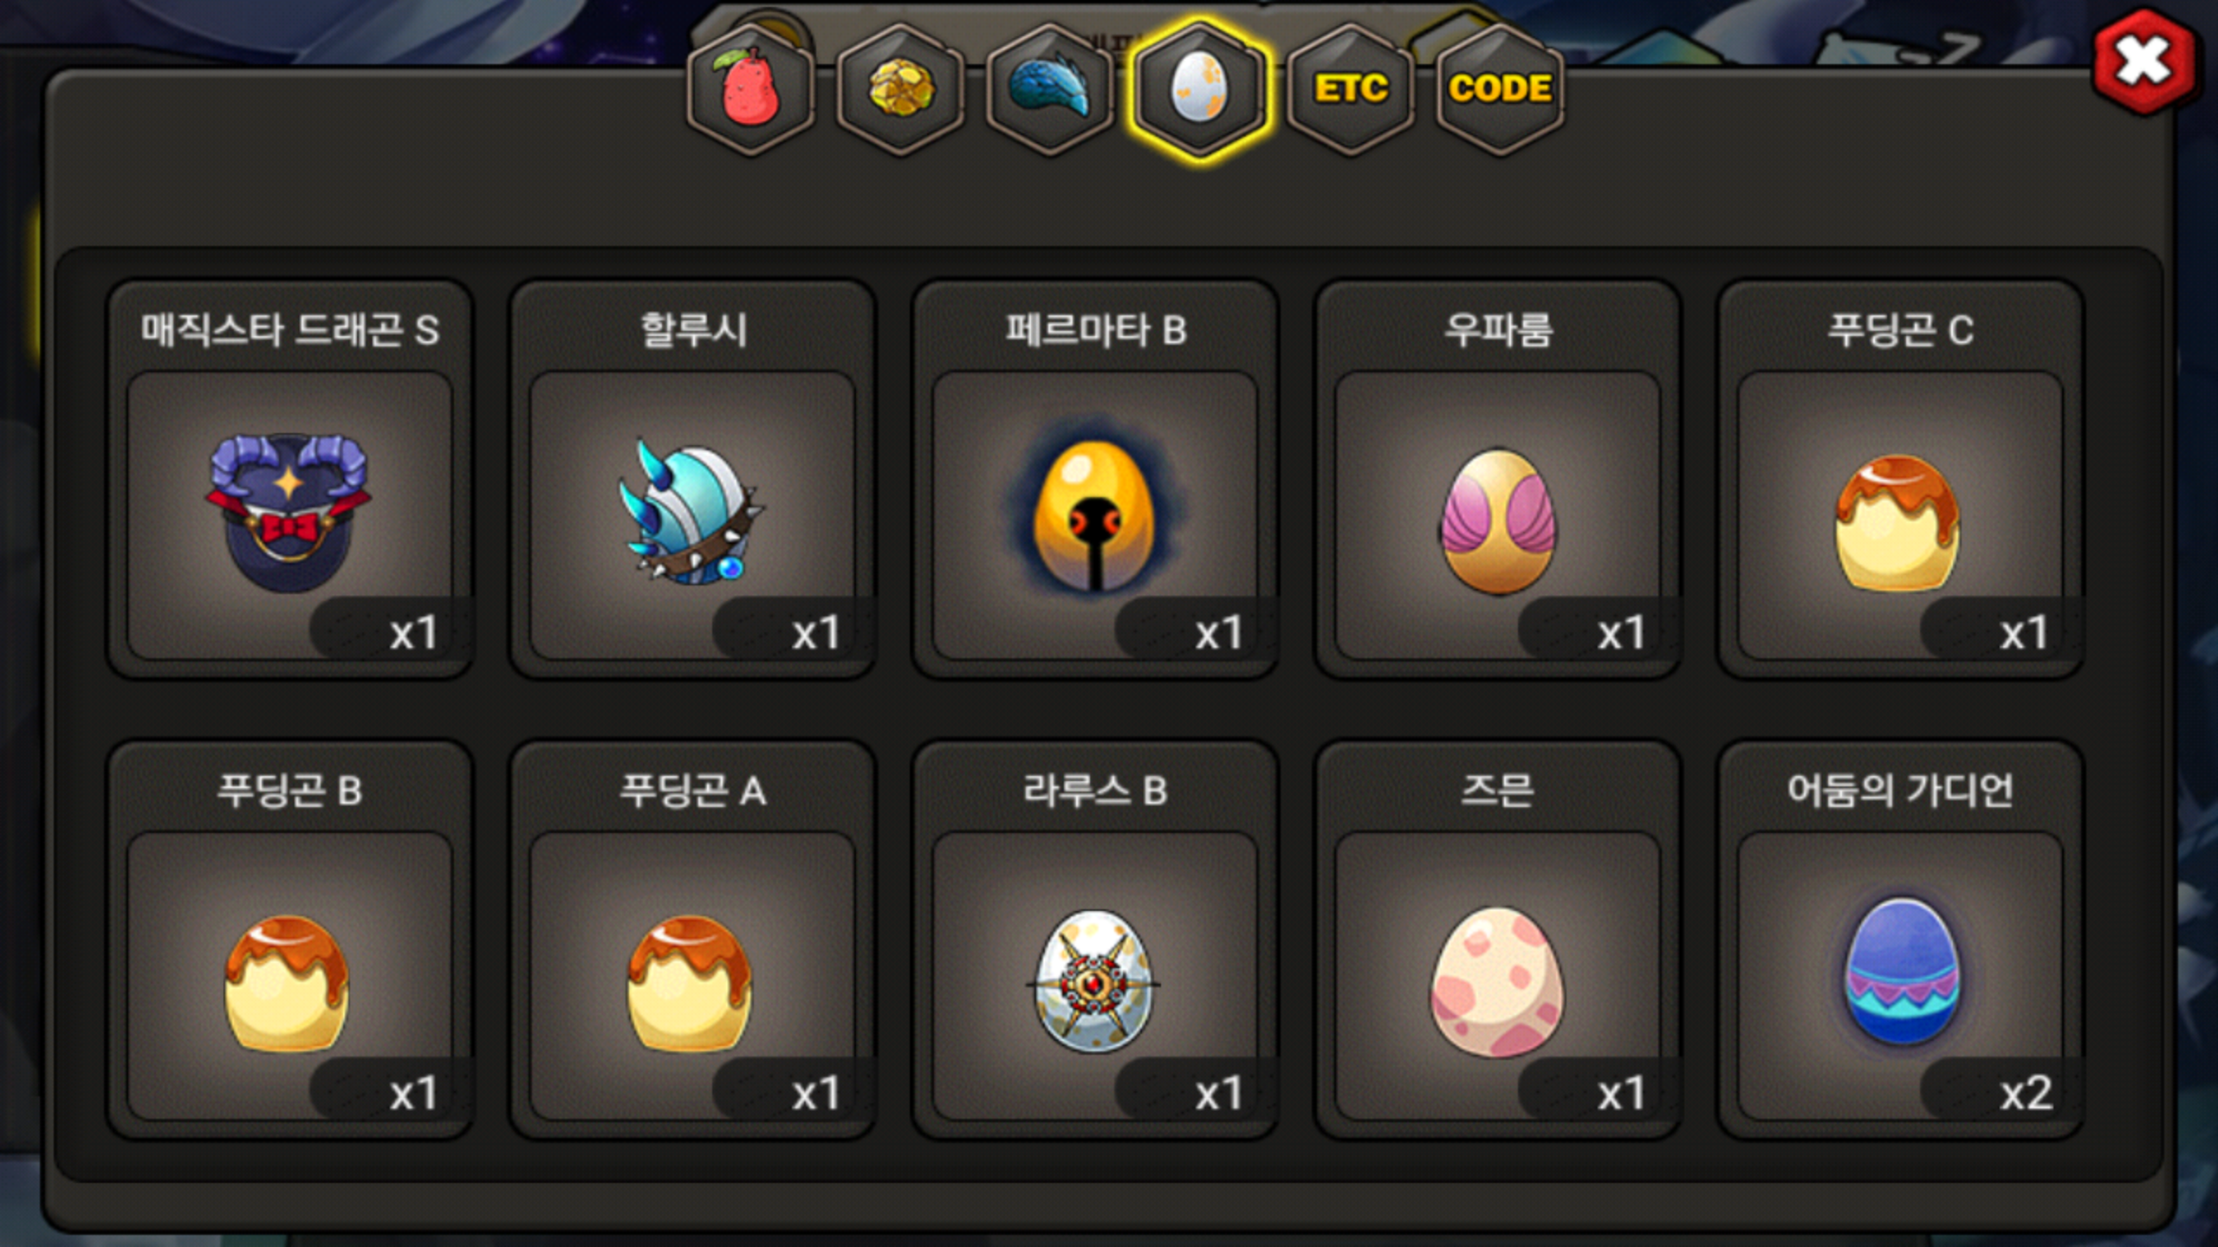Close the inventory window with red X
Viewport: 2218px width, 1247px height.
(x=2143, y=62)
